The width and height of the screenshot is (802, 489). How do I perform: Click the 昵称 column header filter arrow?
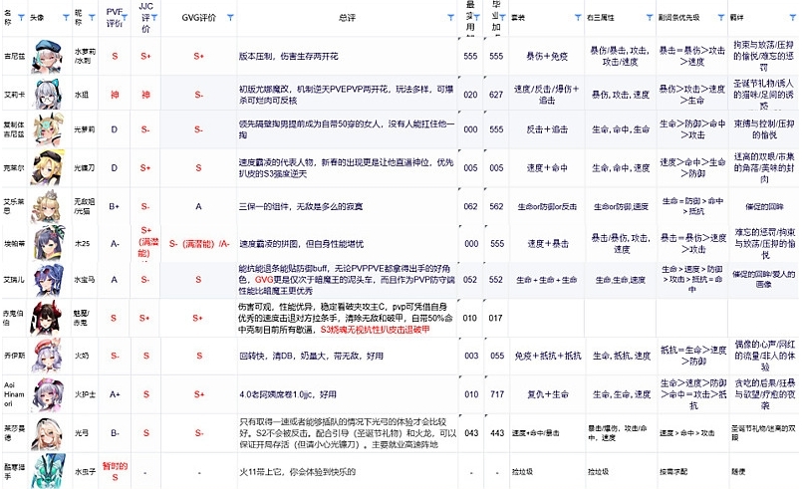93,18
